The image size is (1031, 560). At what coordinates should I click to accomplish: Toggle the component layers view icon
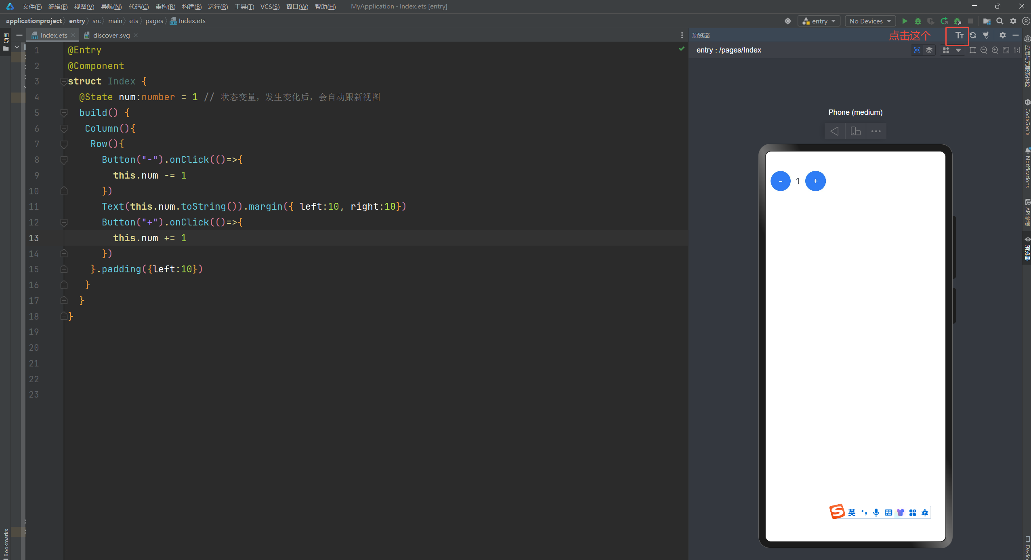tap(929, 50)
